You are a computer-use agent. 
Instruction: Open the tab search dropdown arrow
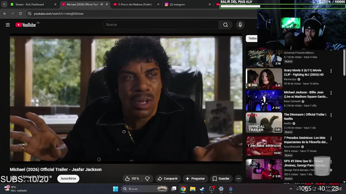[x=4, y=4]
